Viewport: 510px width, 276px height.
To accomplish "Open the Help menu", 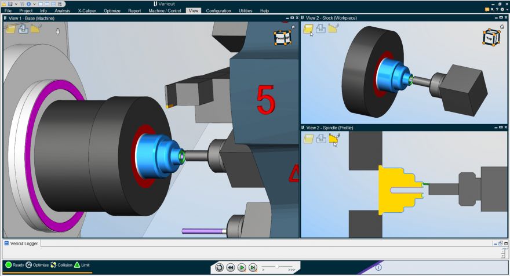I will 264,11.
